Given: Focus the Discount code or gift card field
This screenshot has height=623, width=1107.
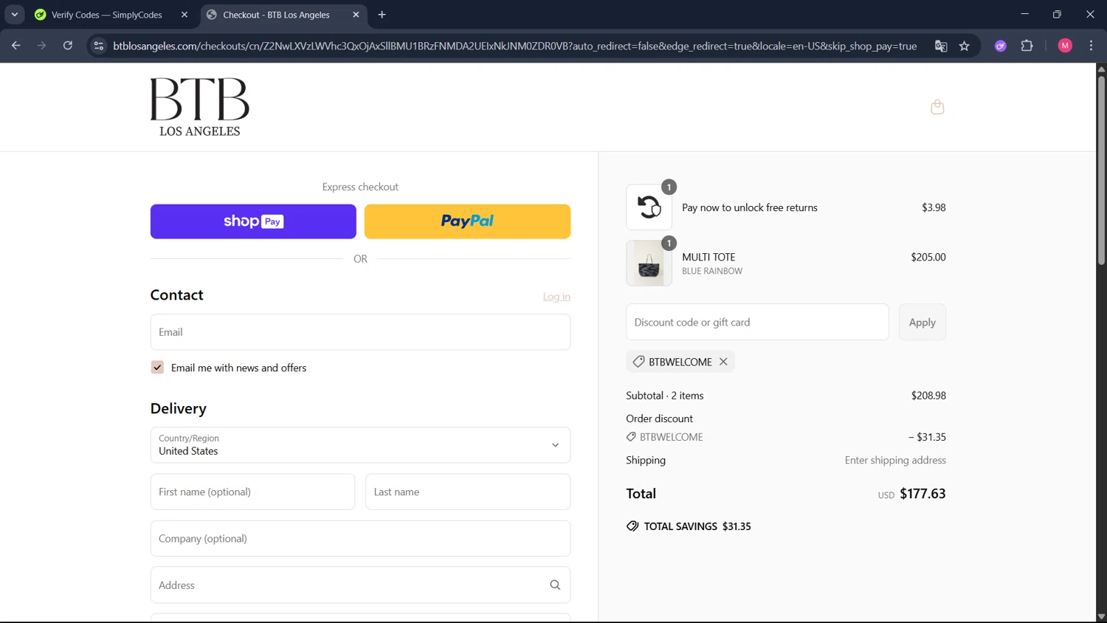Looking at the screenshot, I should (x=757, y=323).
